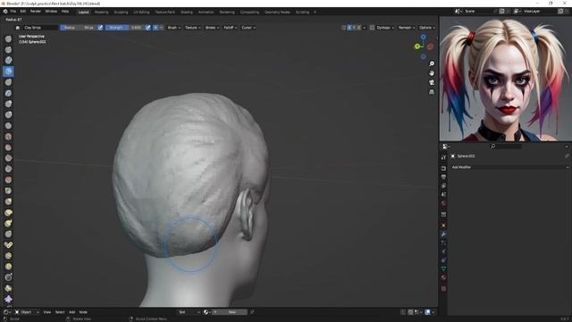Click the viewport pan hand icon
The image size is (572, 322).
point(432,73)
